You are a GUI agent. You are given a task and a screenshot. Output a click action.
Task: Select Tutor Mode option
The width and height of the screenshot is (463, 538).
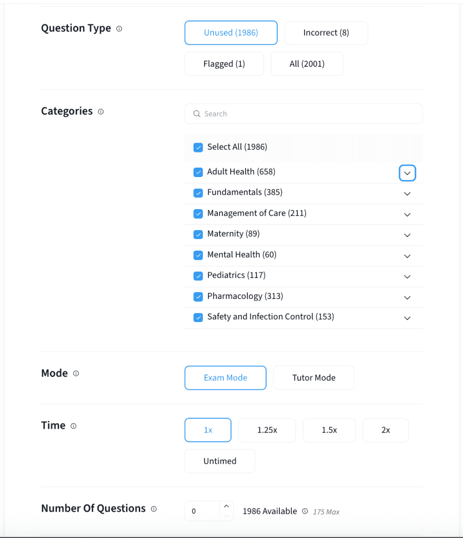pyautogui.click(x=313, y=378)
